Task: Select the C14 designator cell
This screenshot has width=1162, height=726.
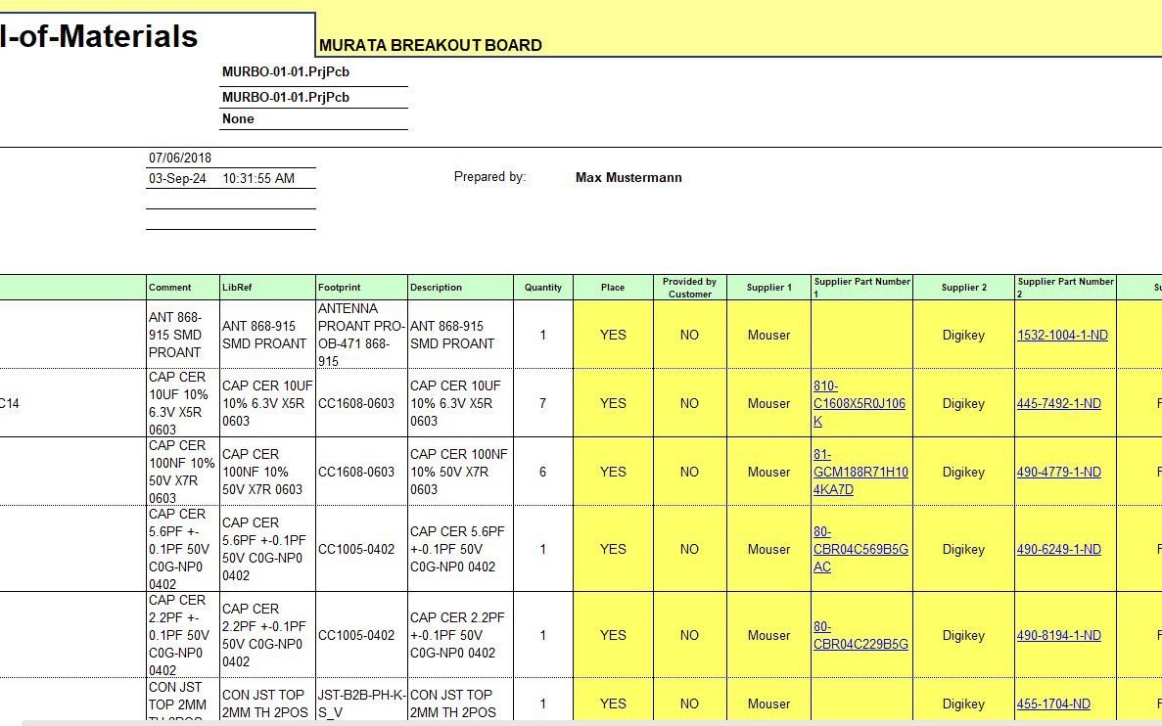Action: click(72, 404)
